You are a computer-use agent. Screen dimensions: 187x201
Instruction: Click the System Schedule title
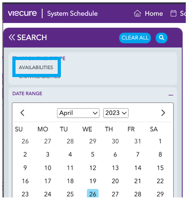[x=72, y=14]
